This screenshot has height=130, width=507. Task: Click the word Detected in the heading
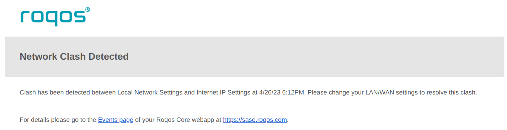point(108,56)
